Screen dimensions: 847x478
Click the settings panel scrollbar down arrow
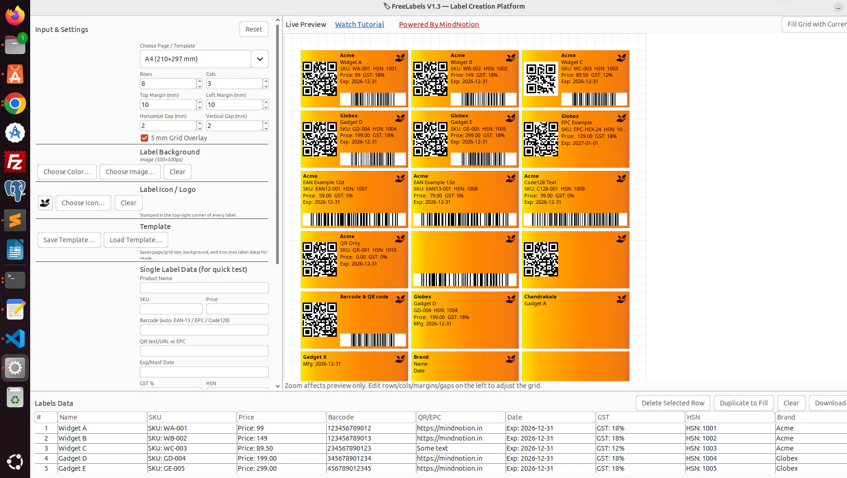(x=277, y=386)
